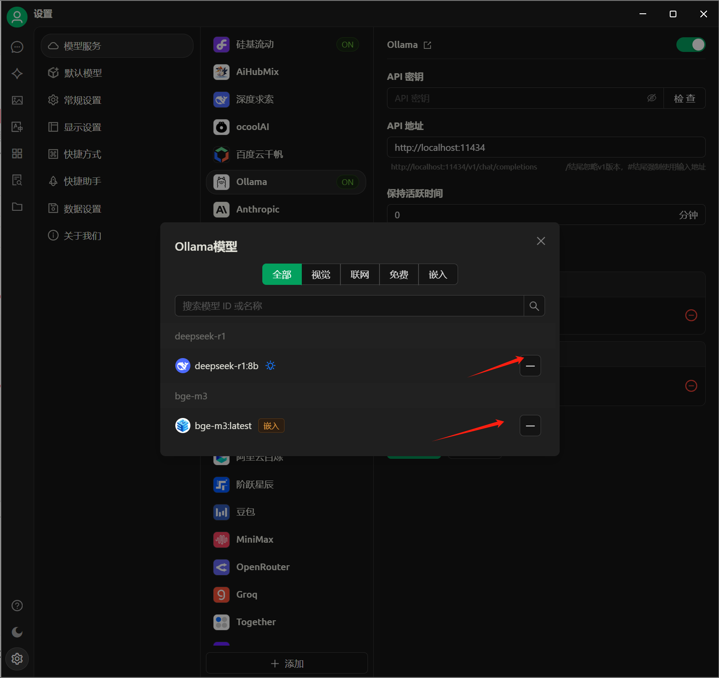719x678 pixels.
Task: Select the 全部 filter tab
Action: tap(282, 275)
